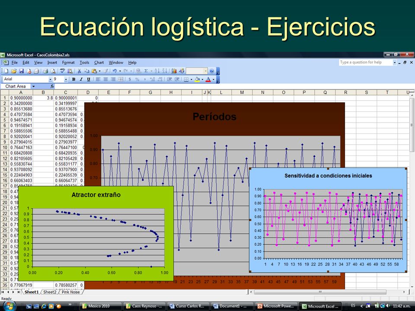Switch to Caos Reynoso taskbar window
The image size is (415, 311).
(x=144, y=306)
